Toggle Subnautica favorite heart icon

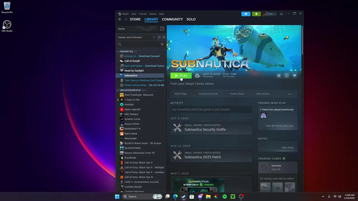coord(295,76)
